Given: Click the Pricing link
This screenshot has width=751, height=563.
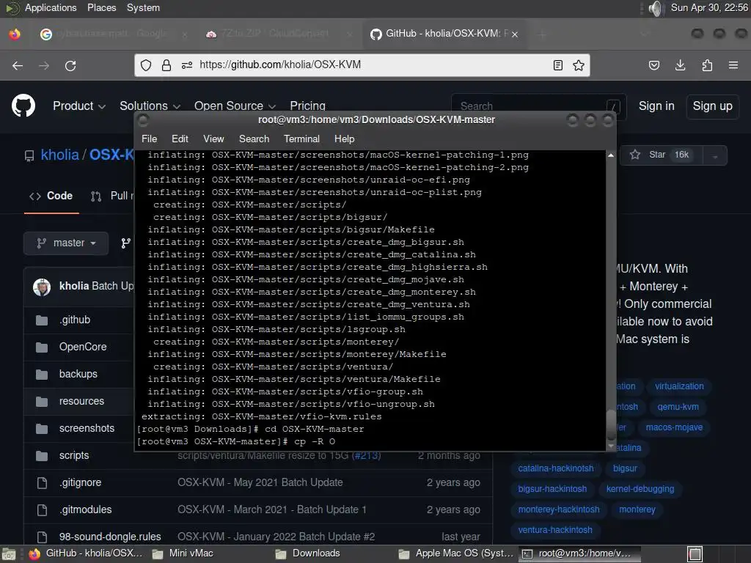Looking at the screenshot, I should [x=307, y=106].
